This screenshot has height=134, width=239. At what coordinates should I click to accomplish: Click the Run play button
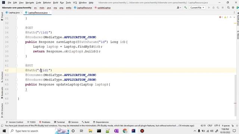point(209,7)
